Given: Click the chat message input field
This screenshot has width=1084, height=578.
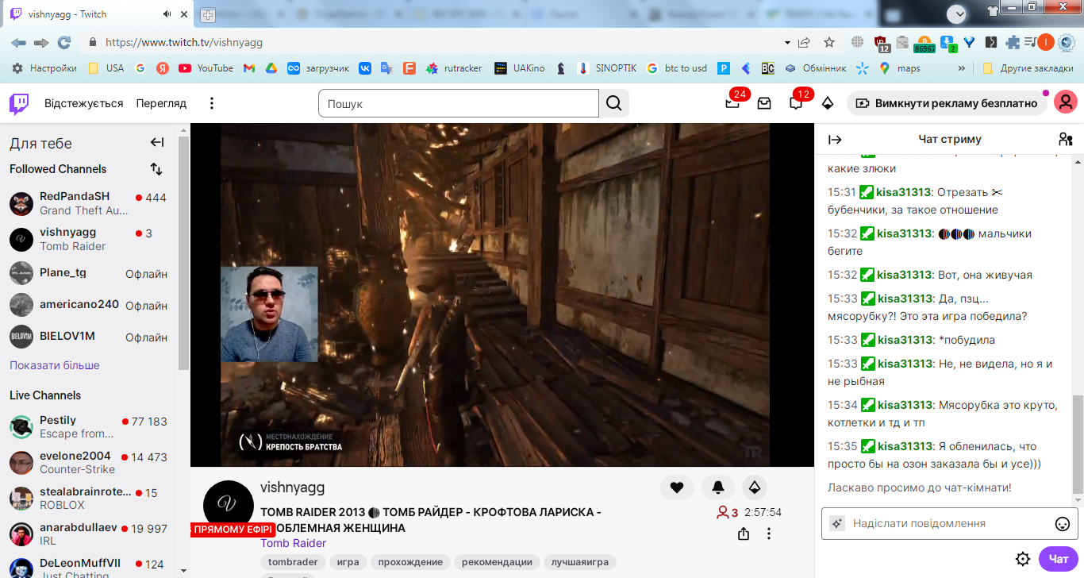Looking at the screenshot, I should pyautogui.click(x=950, y=524).
